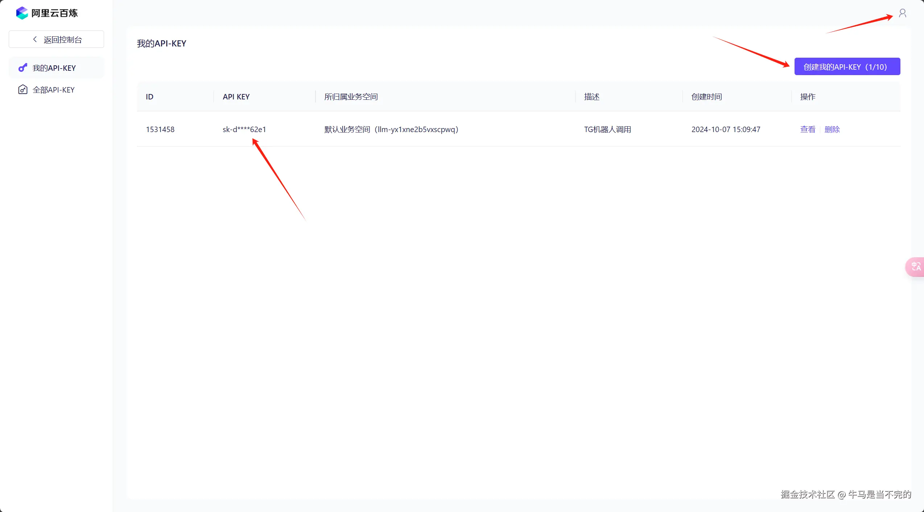
Task: Click the 删除 link for key 1531458
Action: tap(832, 129)
